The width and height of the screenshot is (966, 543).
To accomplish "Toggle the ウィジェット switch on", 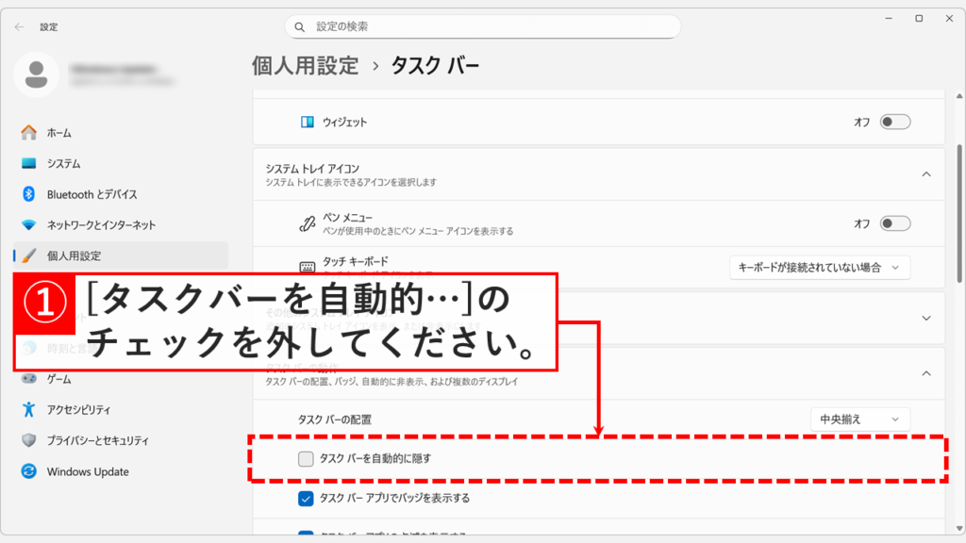I will point(894,122).
